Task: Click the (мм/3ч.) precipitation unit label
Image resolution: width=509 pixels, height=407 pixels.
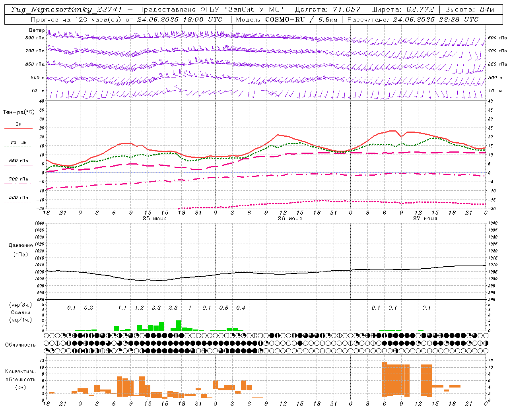Action: (21, 305)
